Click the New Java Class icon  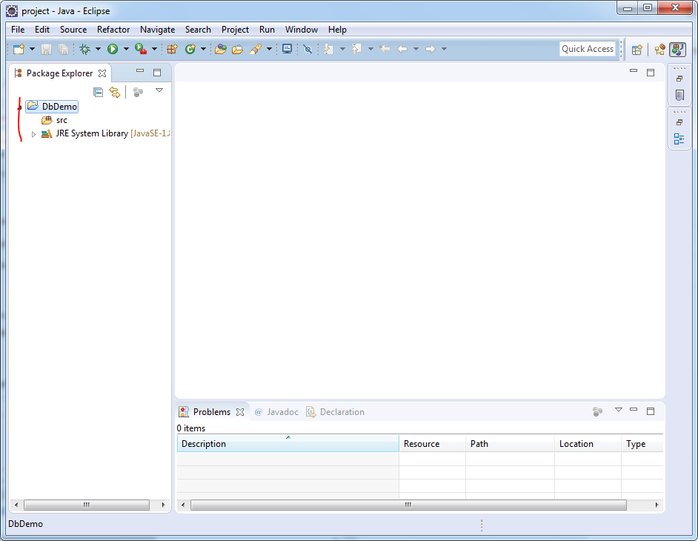[190, 49]
